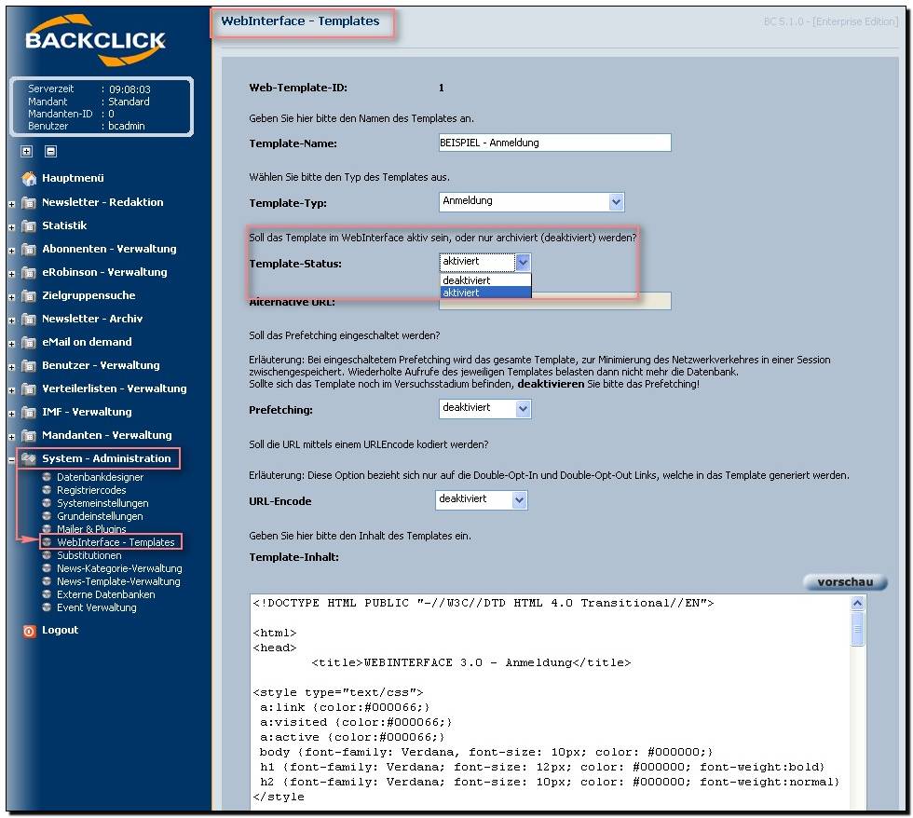Click the expand-all plus icon

point(26,151)
